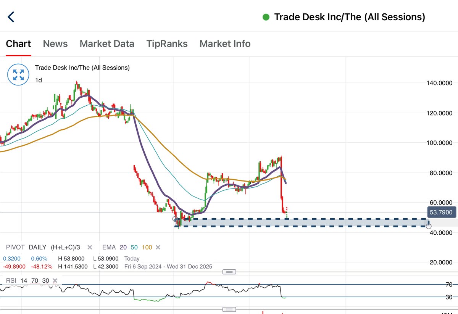The height and width of the screenshot is (314, 458).
Task: Remove the PIVOT indicator with its X
Action: coord(90,247)
